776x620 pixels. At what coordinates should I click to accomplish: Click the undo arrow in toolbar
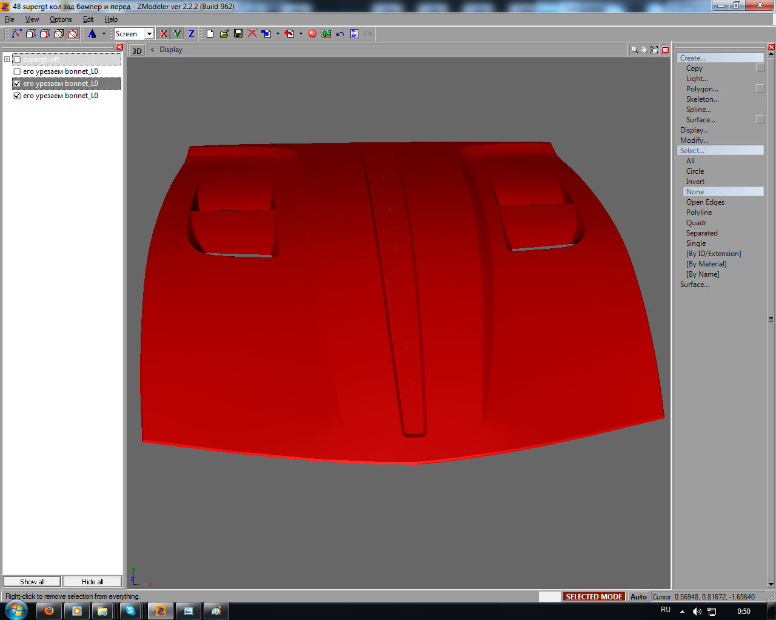pos(340,34)
